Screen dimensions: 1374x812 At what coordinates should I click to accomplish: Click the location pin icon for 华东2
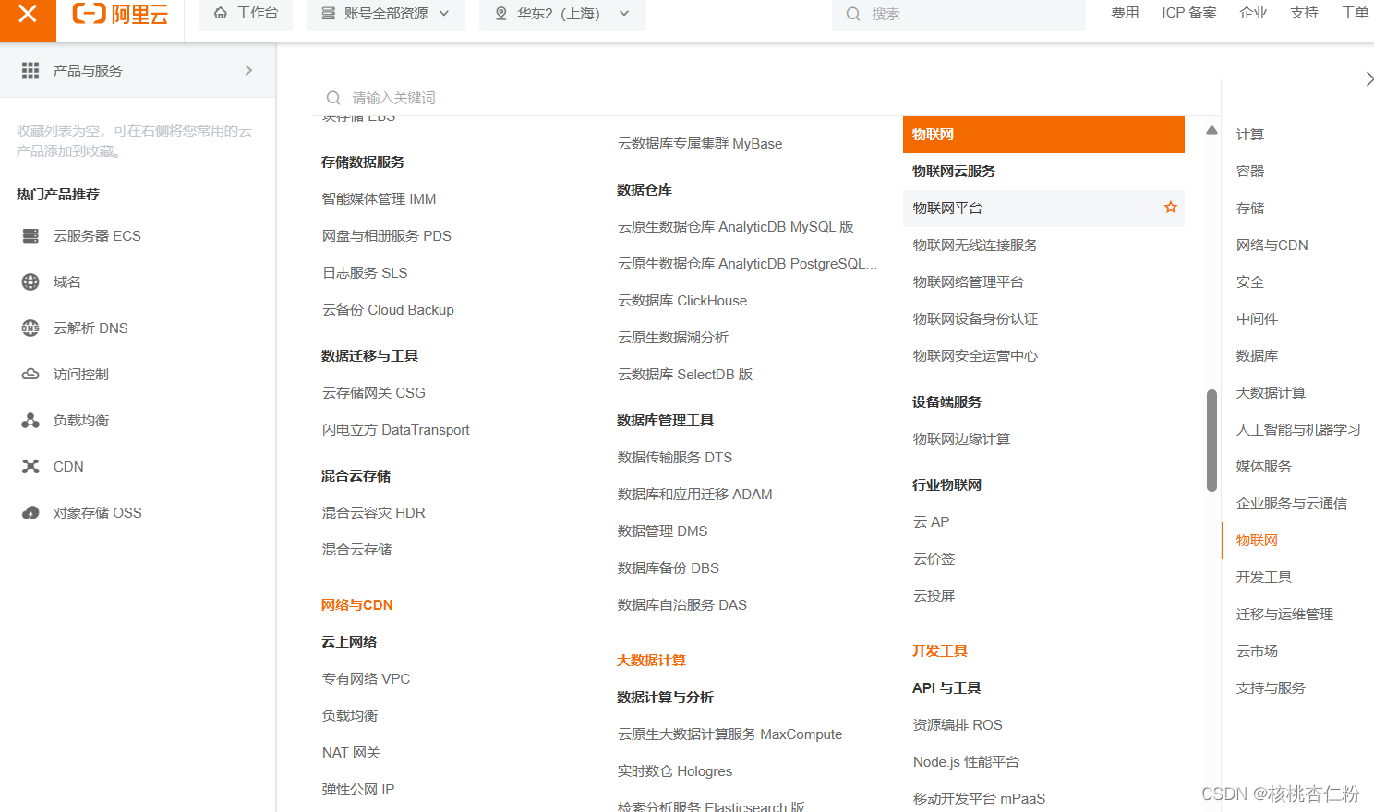(501, 14)
